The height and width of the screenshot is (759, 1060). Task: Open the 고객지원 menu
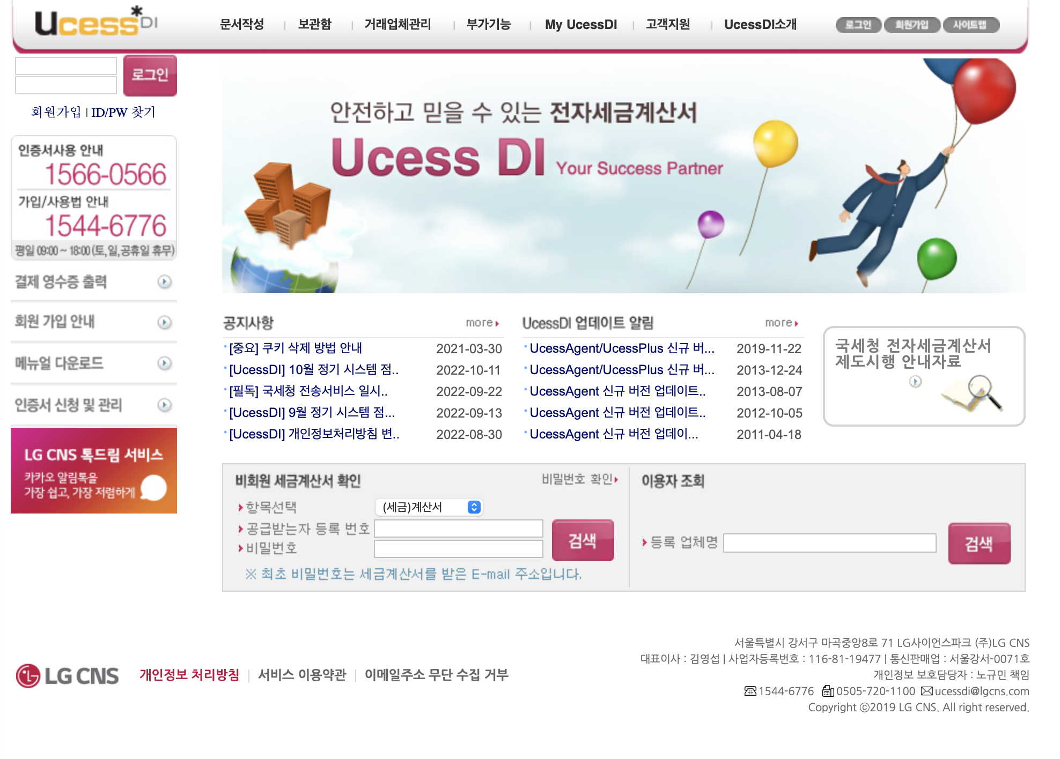click(x=667, y=25)
